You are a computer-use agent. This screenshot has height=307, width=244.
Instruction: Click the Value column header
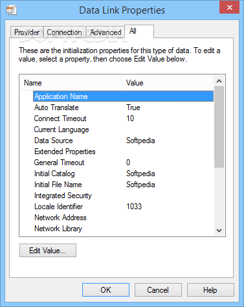pos(168,83)
